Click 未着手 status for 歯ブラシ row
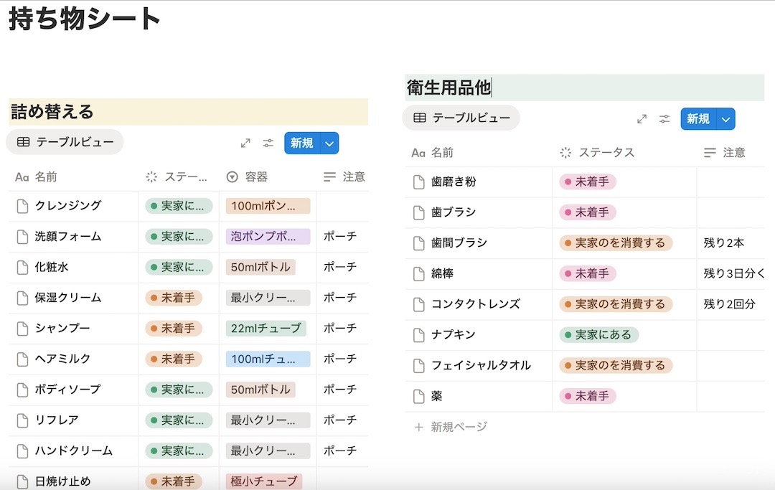Screen dimensions: 775x490 coord(588,212)
